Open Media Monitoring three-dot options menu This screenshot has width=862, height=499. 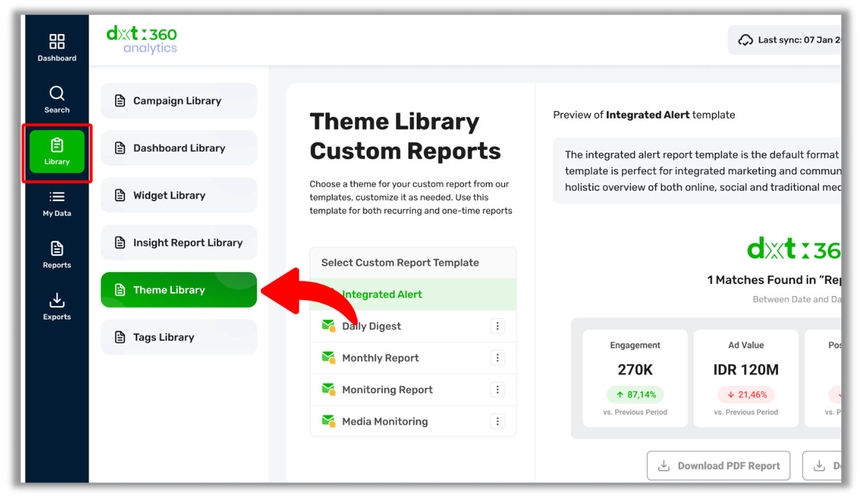coord(497,421)
